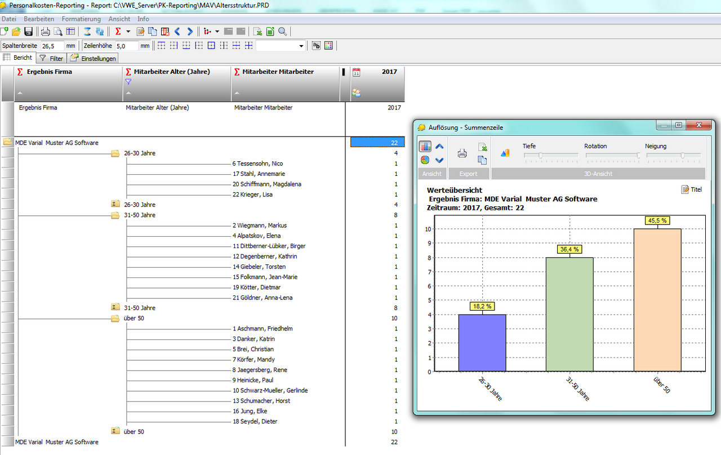This screenshot has width=721, height=455.
Task: Switch to the Filter tab
Action: (51, 58)
